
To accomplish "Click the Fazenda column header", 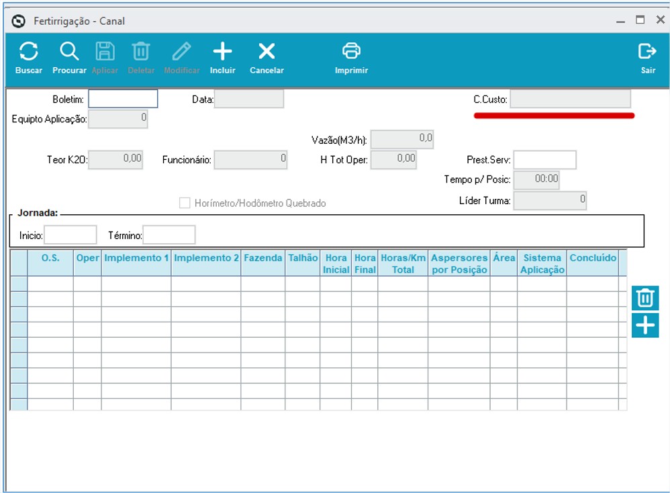I will click(262, 263).
